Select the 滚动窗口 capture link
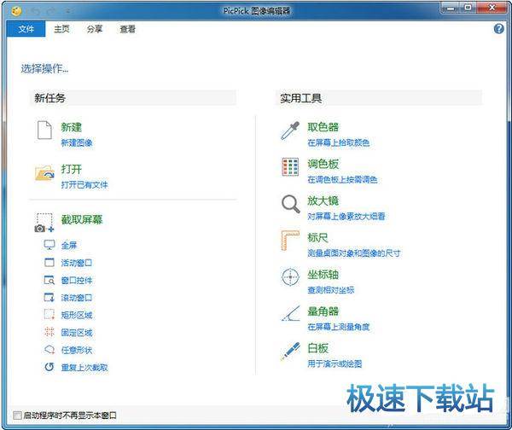This screenshot has height=430, width=512. click(x=77, y=298)
